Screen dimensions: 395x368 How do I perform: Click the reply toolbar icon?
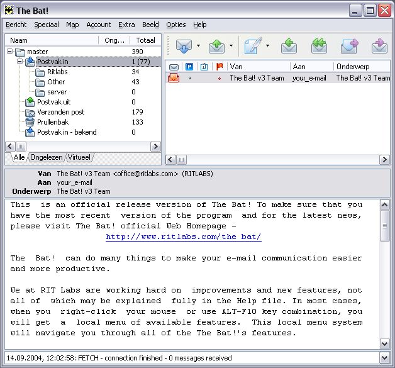pos(289,46)
